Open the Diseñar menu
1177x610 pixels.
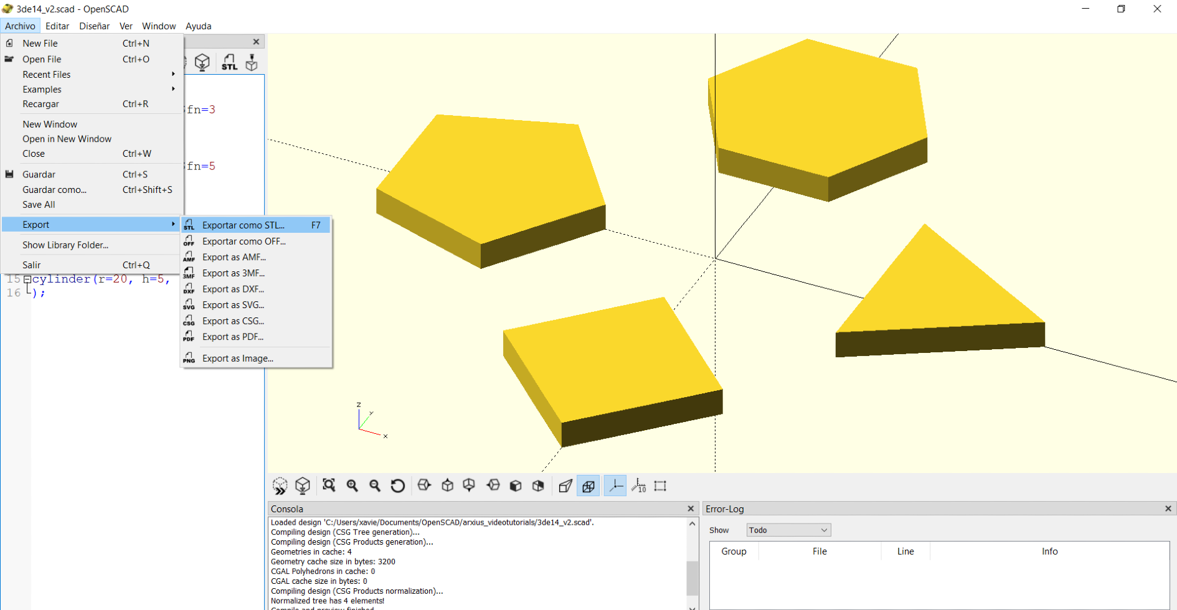[94, 26]
